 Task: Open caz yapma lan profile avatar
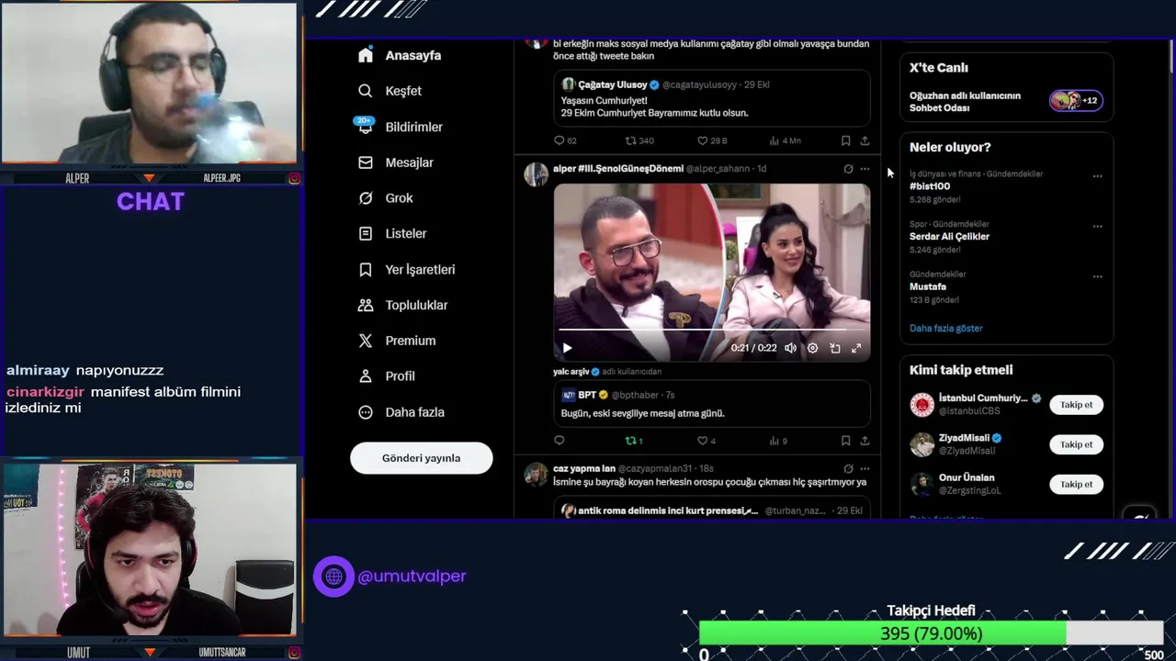tap(536, 475)
